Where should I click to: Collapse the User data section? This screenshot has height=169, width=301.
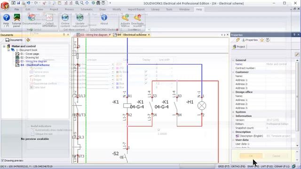pos(233,140)
